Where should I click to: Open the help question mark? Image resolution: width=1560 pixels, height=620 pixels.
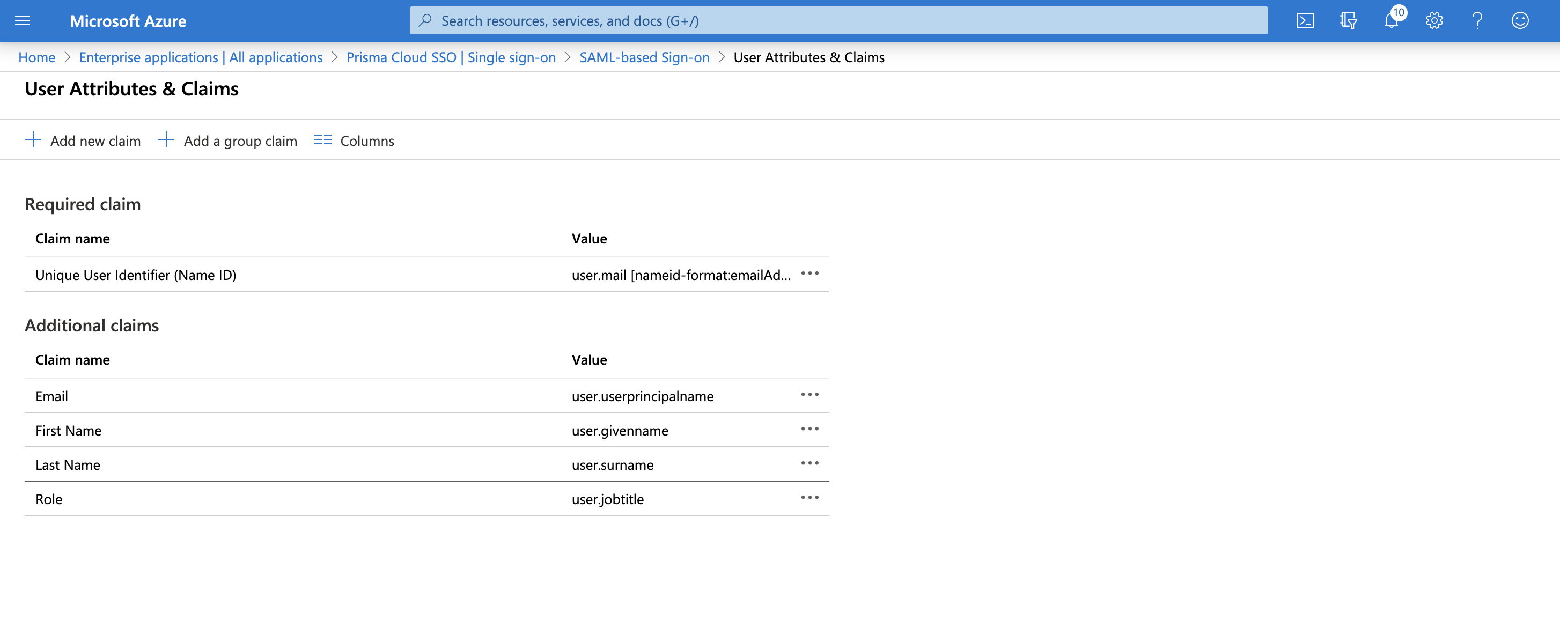coord(1477,20)
